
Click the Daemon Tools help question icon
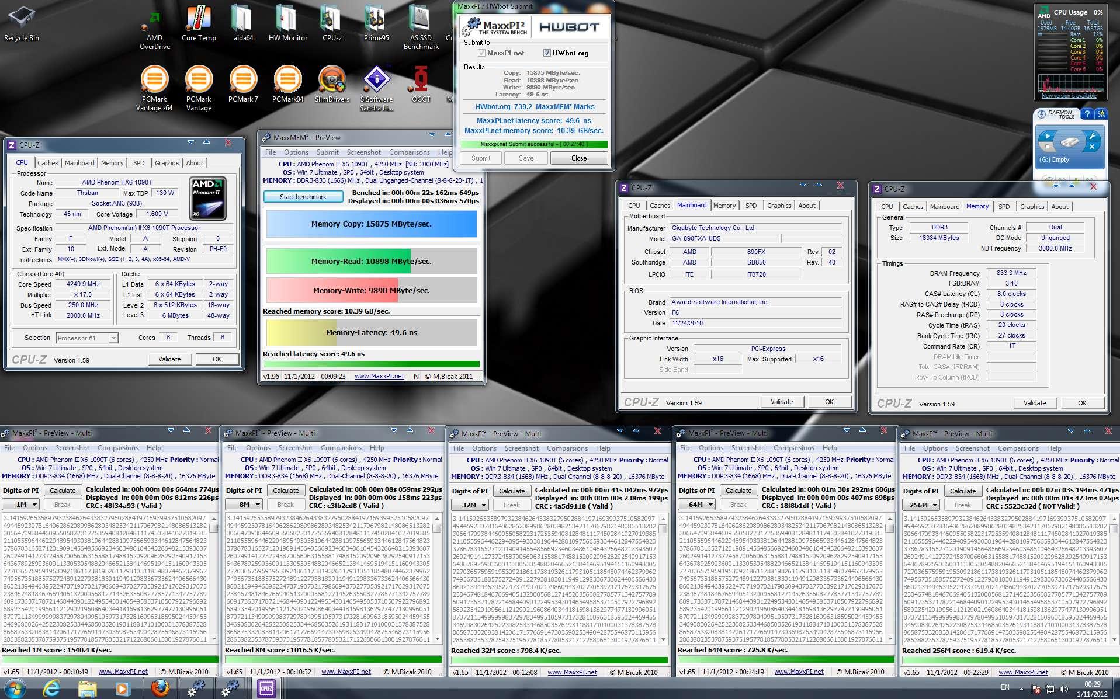1087,114
